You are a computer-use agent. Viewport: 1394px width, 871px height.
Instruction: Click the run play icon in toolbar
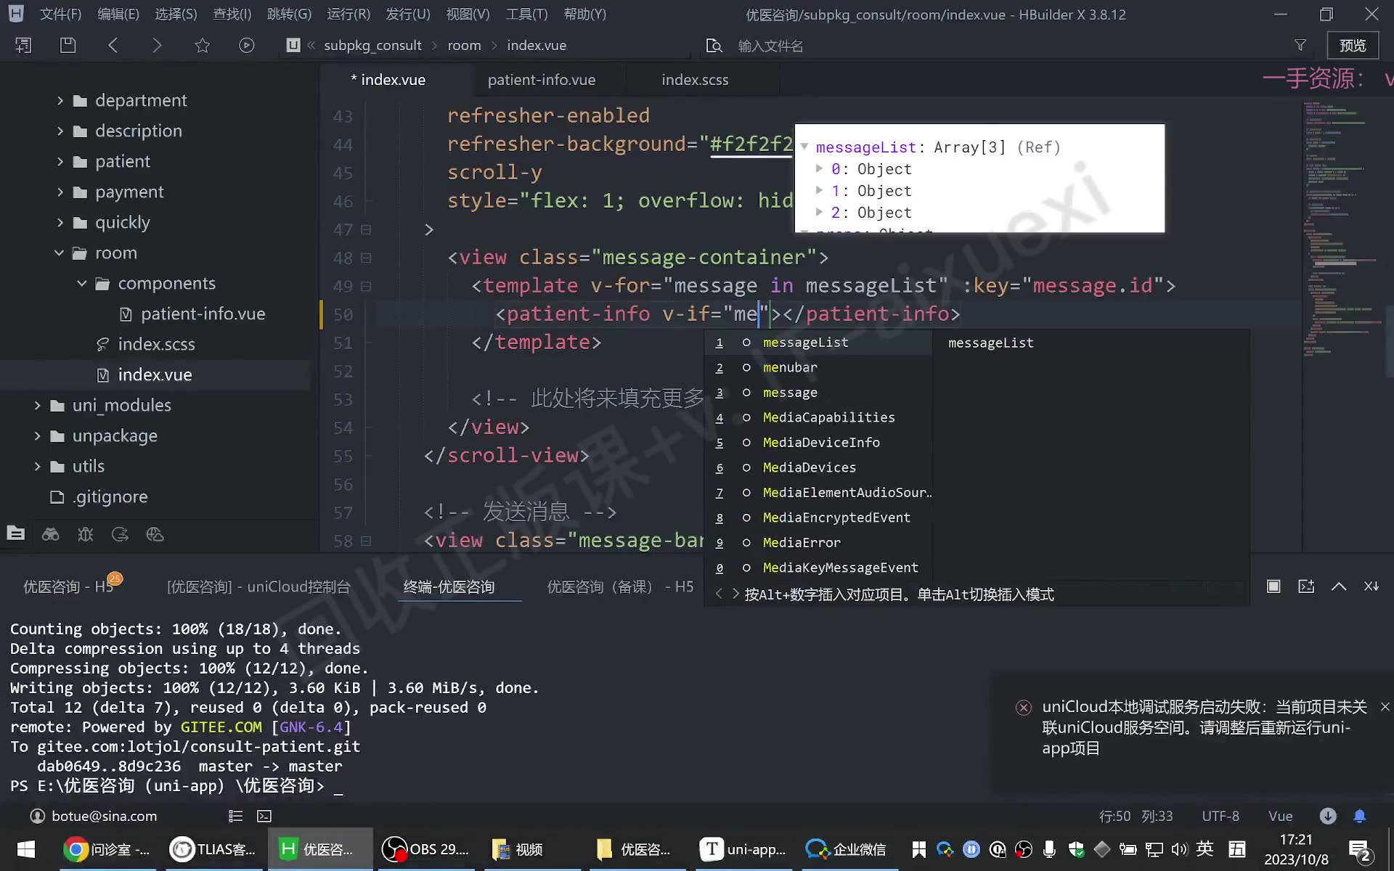coord(247,45)
